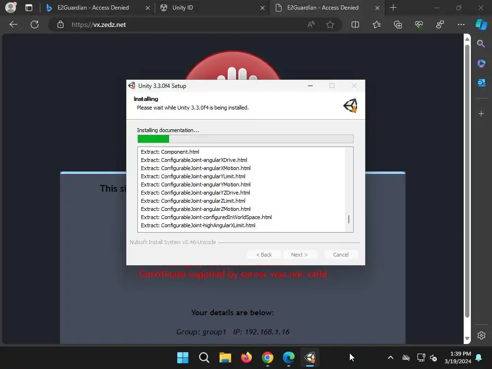Open Copilot in Edge sidebar
The width and height of the screenshot is (492, 369).
(481, 25)
